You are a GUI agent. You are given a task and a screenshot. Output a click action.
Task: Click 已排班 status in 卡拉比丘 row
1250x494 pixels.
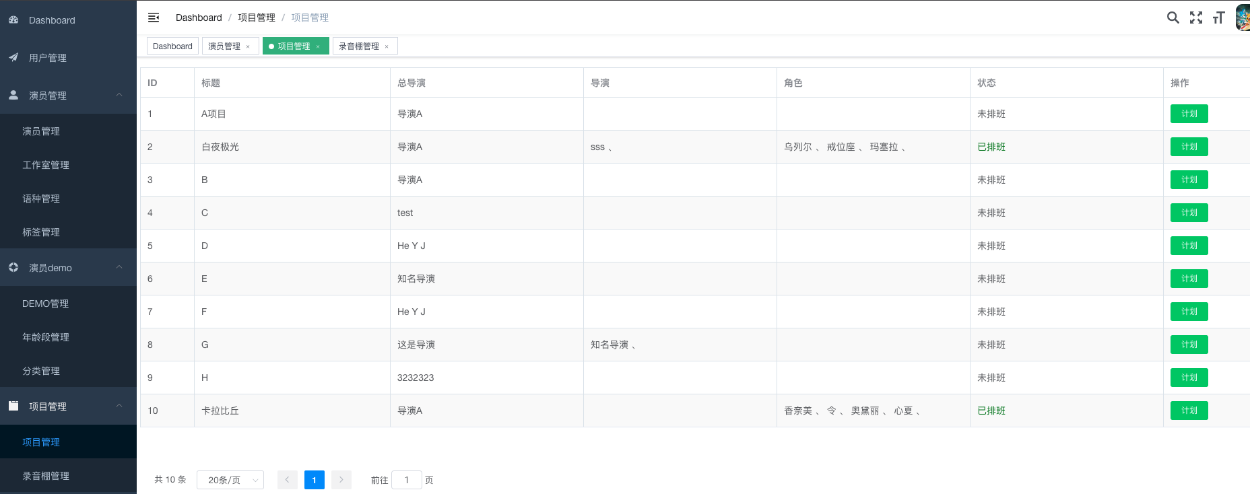(x=991, y=411)
